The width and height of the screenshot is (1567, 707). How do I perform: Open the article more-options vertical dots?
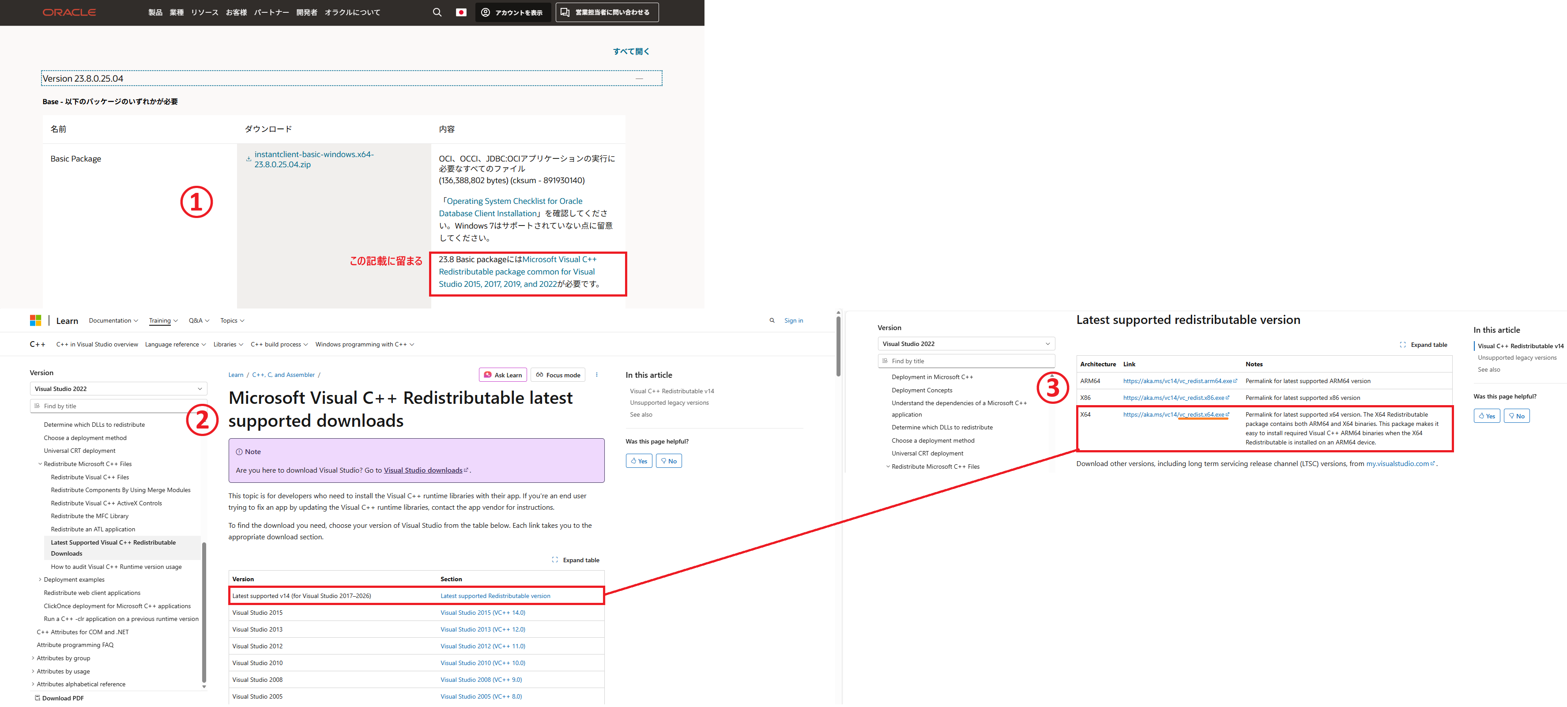tap(596, 375)
